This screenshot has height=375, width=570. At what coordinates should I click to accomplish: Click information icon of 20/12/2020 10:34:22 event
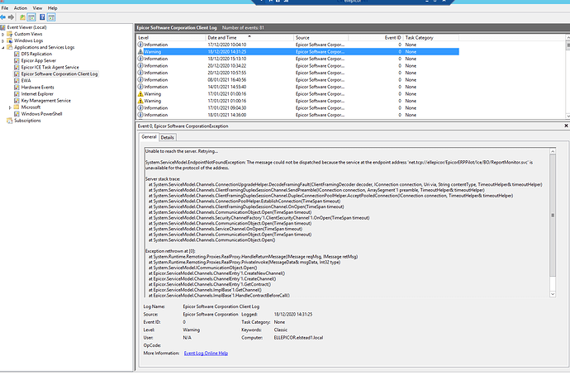pyautogui.click(x=140, y=66)
